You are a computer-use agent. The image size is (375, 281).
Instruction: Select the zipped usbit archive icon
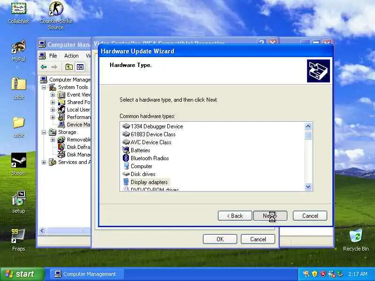(18, 84)
